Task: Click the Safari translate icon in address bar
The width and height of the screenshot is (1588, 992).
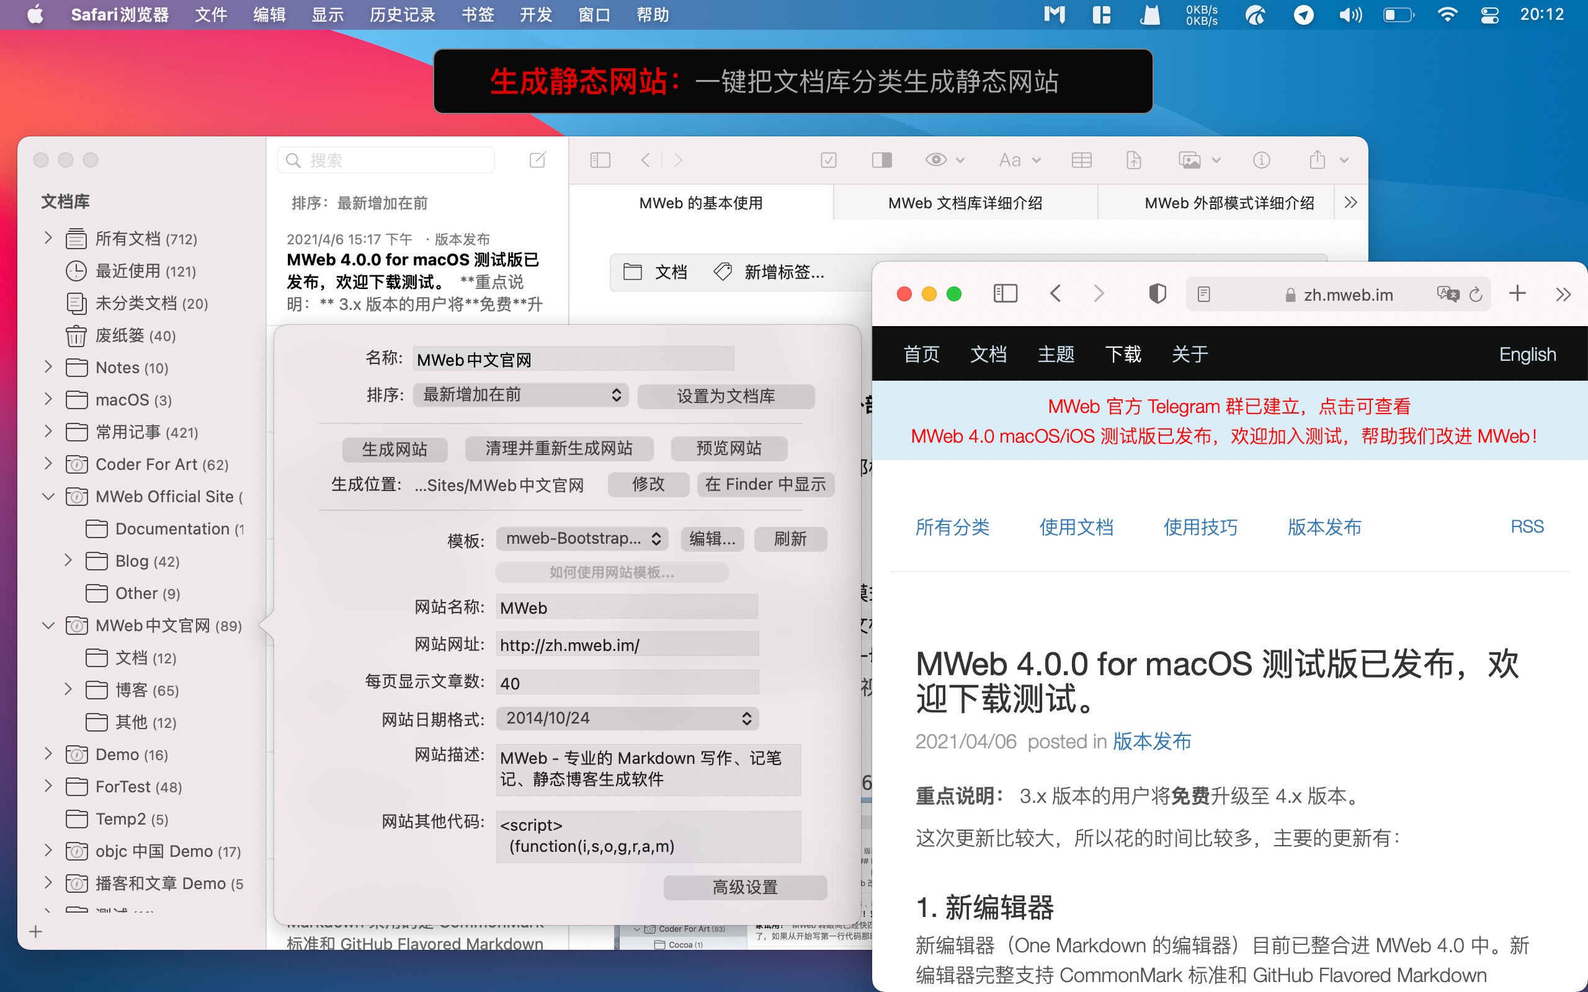Action: coord(1447,294)
